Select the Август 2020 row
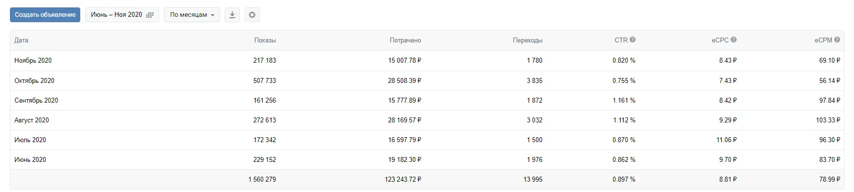 (427, 120)
